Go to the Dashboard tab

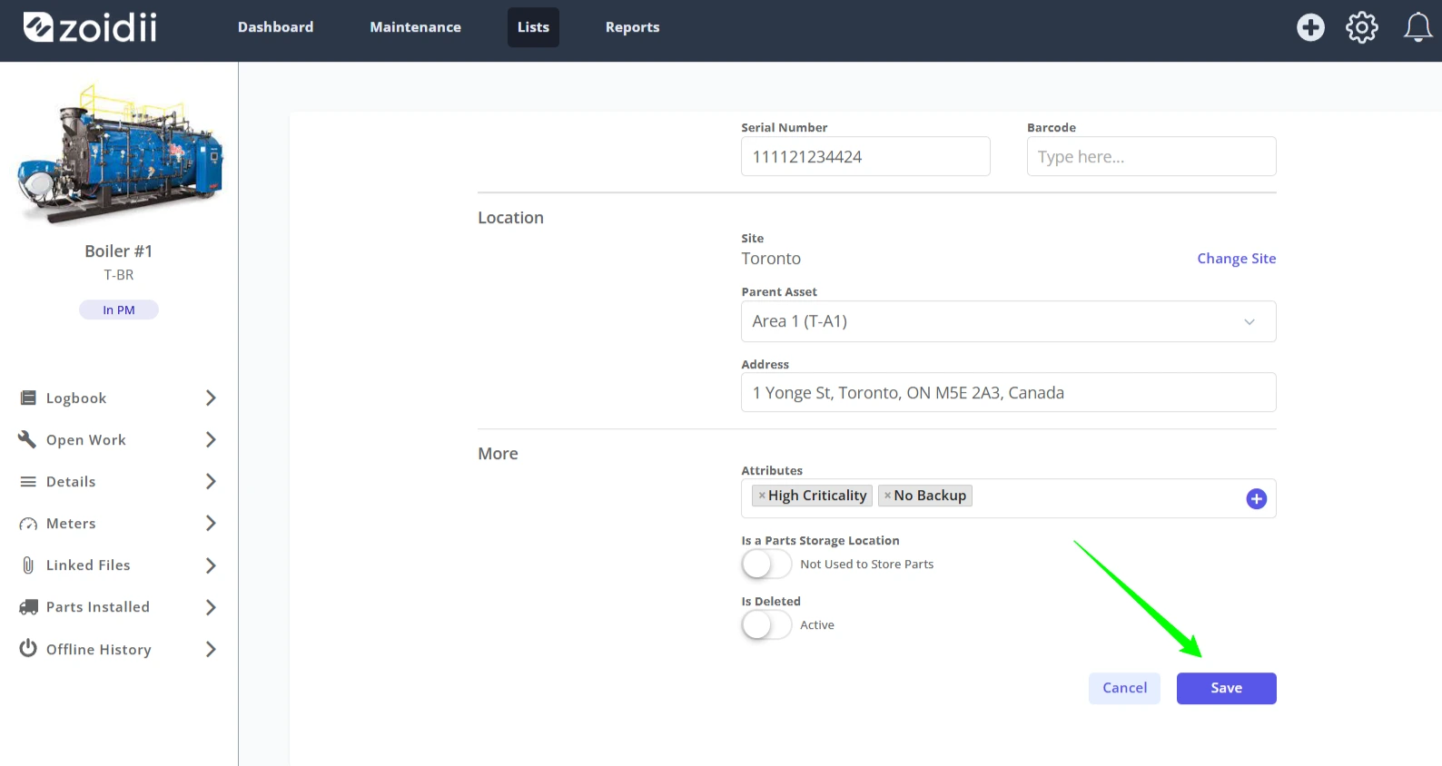coord(275,27)
